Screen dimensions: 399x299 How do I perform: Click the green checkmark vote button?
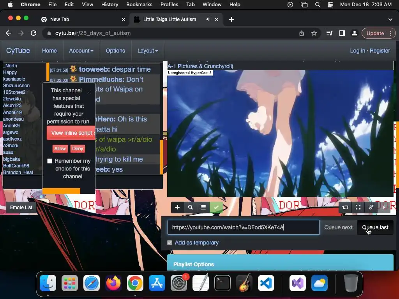(216, 208)
